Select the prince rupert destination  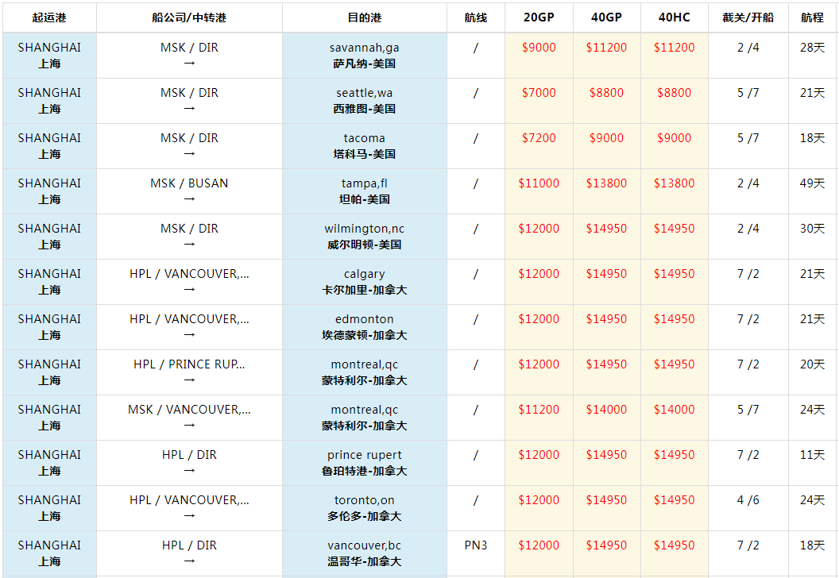point(364,455)
